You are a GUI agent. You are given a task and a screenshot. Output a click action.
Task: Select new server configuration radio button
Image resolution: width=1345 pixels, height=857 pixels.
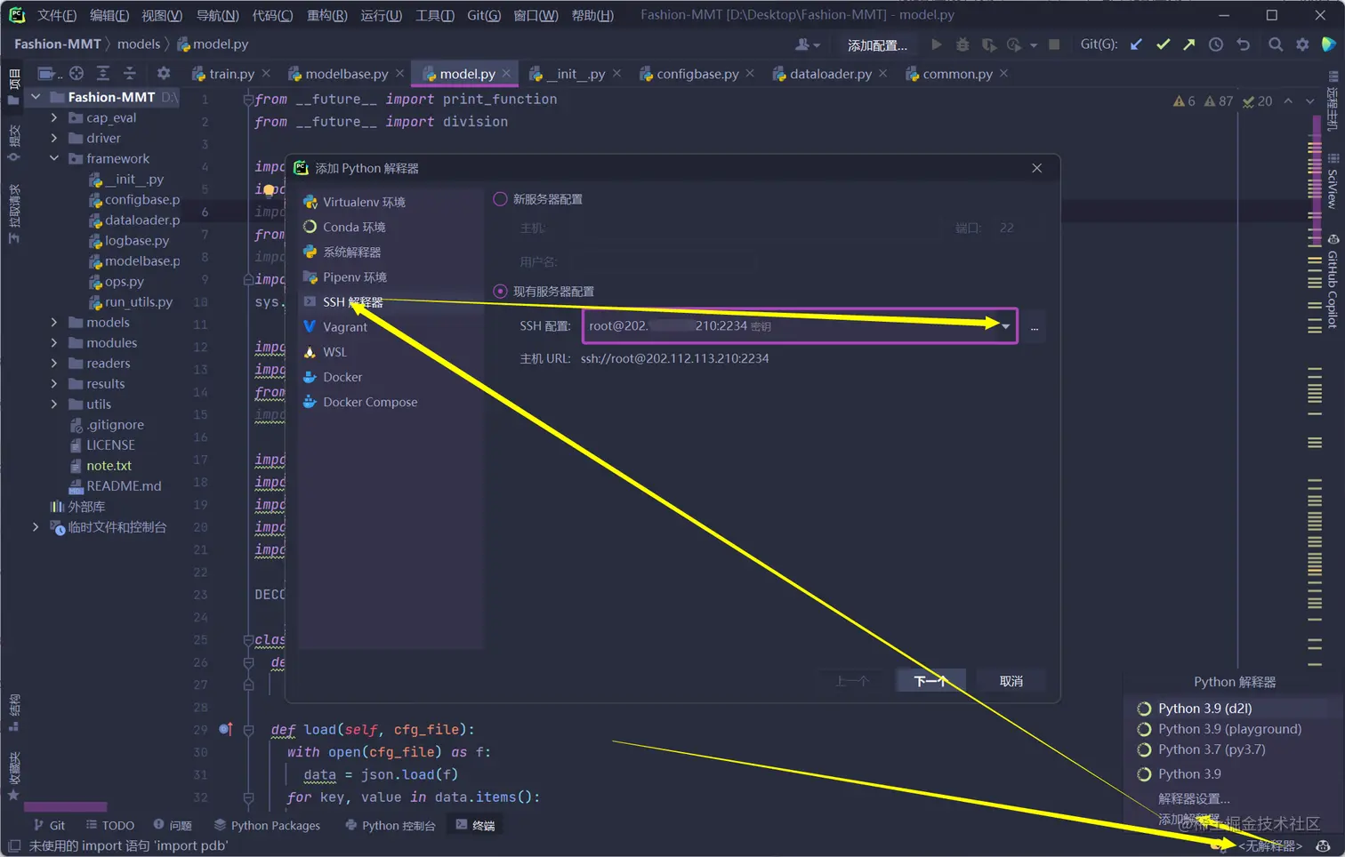500,199
